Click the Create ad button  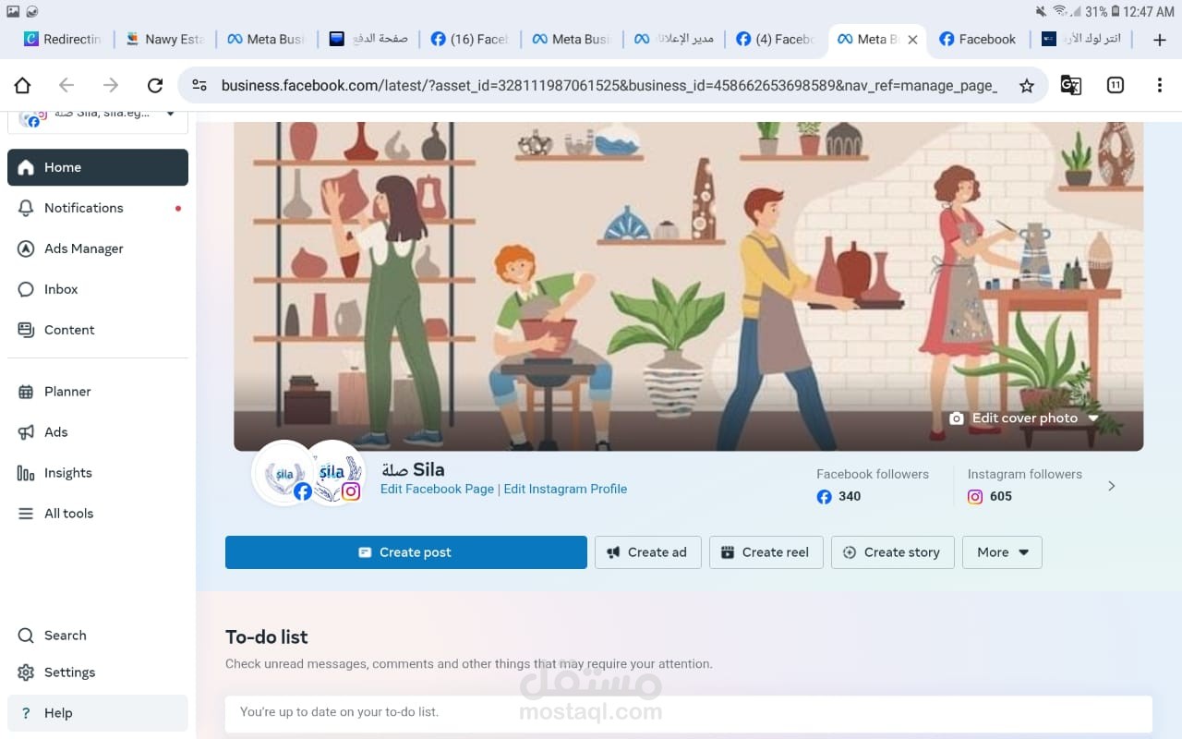(647, 552)
